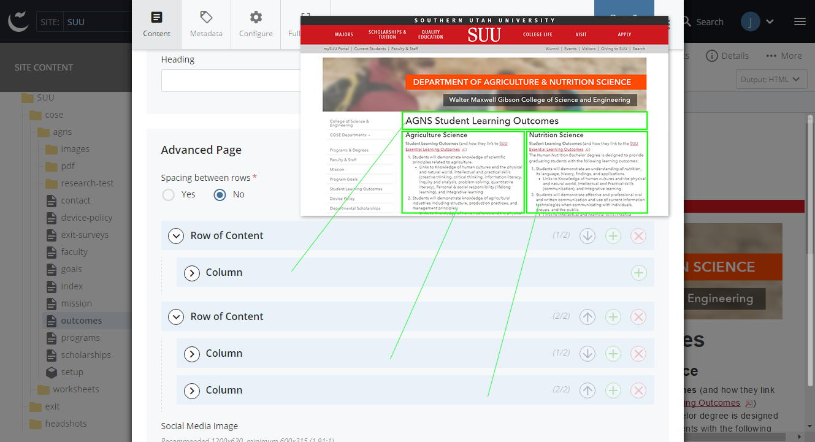815x442 pixels.
Task: Open Details panel for the page
Action: tap(727, 56)
